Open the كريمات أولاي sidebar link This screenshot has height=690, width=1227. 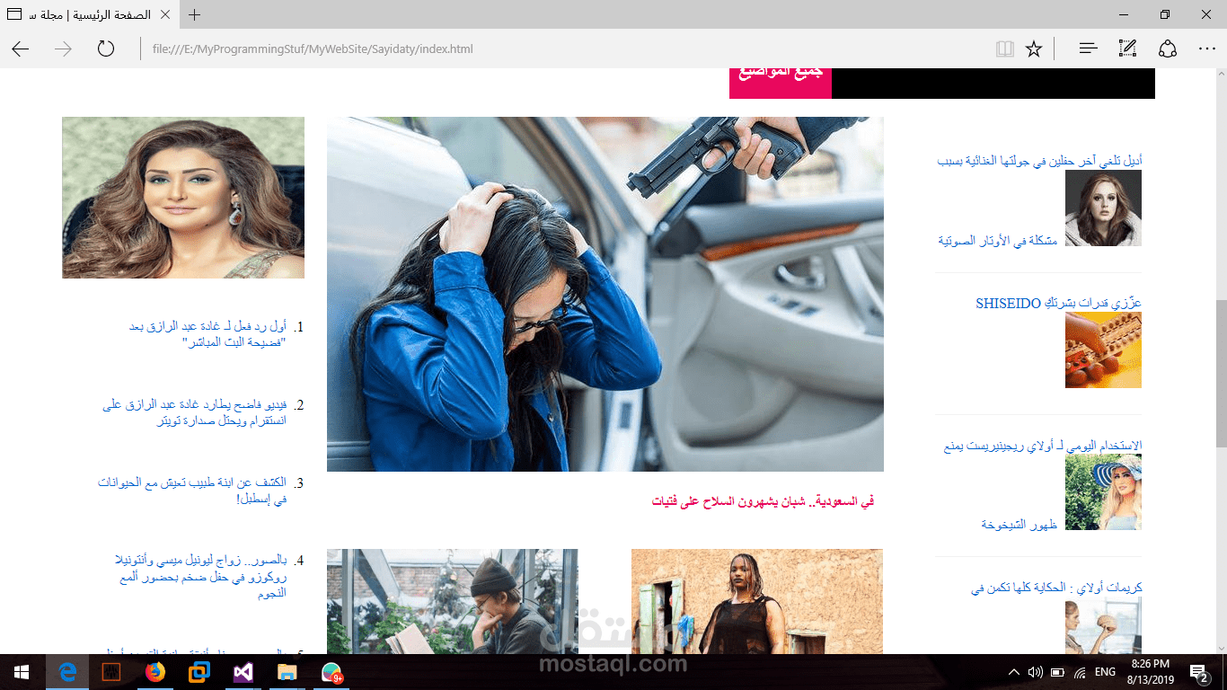[1056, 588]
